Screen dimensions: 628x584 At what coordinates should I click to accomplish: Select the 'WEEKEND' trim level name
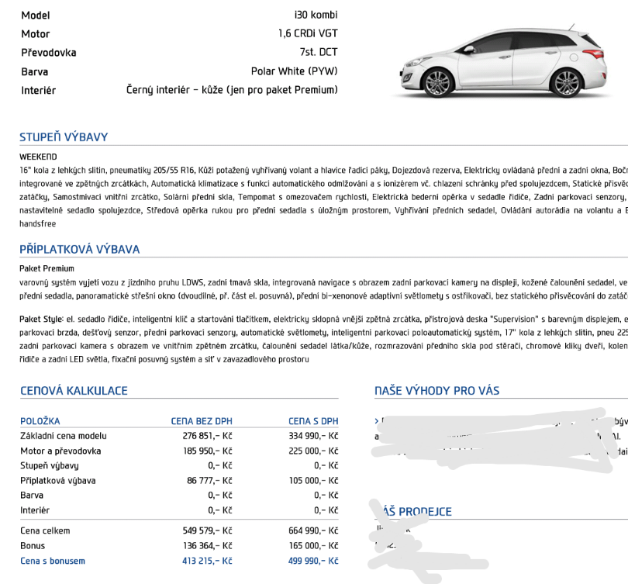(x=38, y=157)
